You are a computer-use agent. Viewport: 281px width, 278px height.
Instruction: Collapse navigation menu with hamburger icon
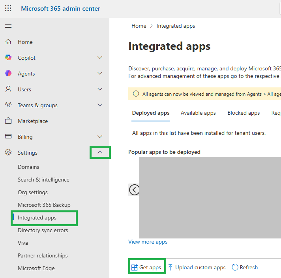pyautogui.click(x=8, y=26)
